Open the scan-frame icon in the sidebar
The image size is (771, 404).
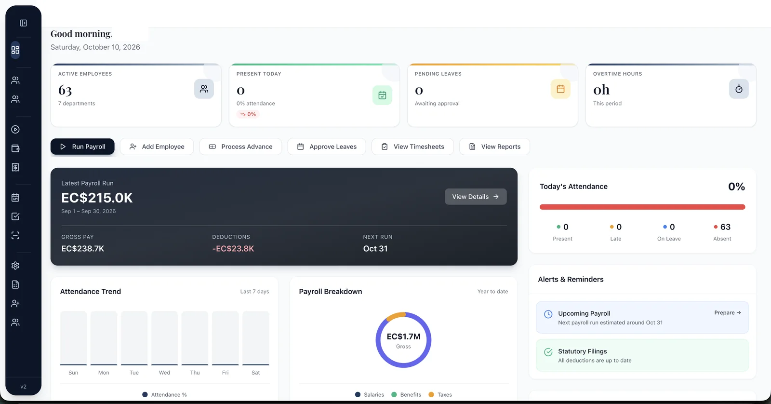[15, 235]
